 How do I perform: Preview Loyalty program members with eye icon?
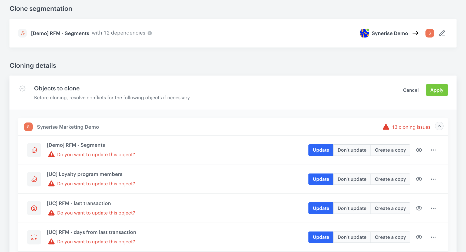tap(419, 179)
